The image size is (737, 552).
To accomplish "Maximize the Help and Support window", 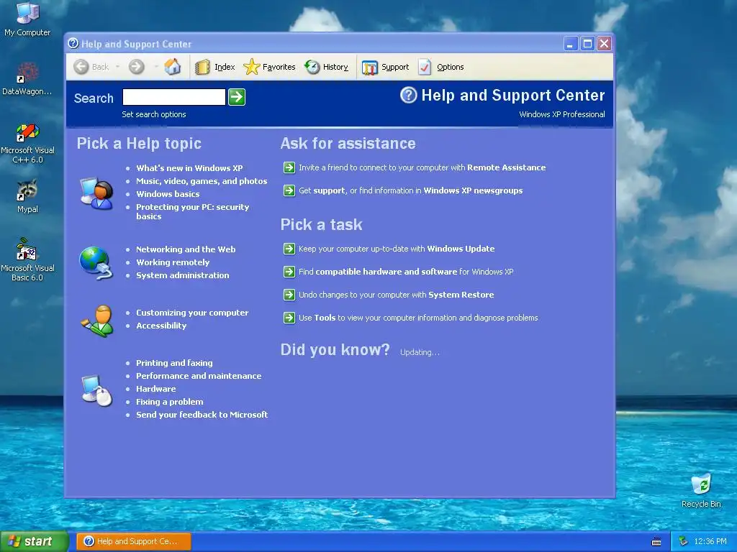I will [587, 44].
